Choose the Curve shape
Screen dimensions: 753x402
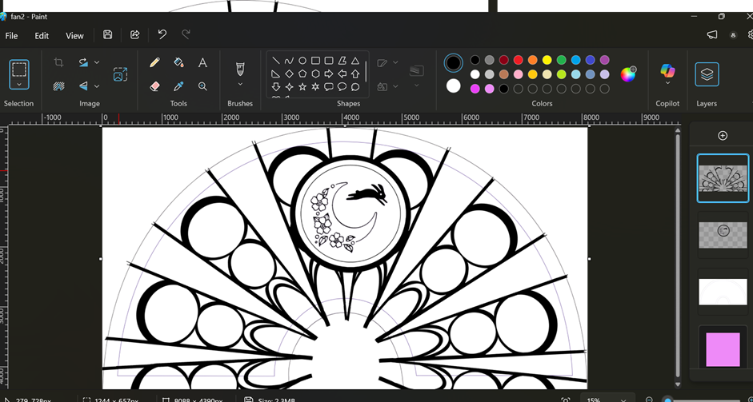(x=289, y=61)
